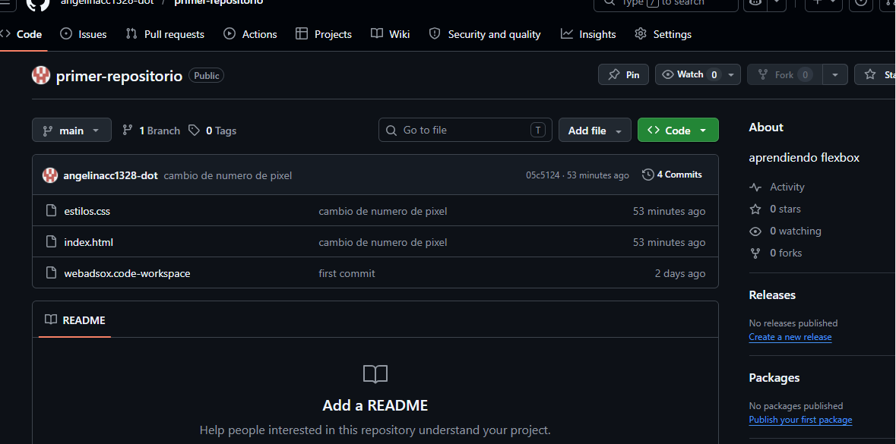Open the green Code dropdown
This screenshot has width=896, height=444.
(x=678, y=131)
